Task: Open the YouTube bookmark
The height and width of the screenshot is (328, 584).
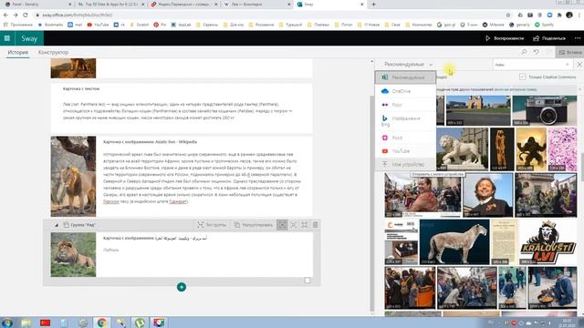Action: (98, 25)
